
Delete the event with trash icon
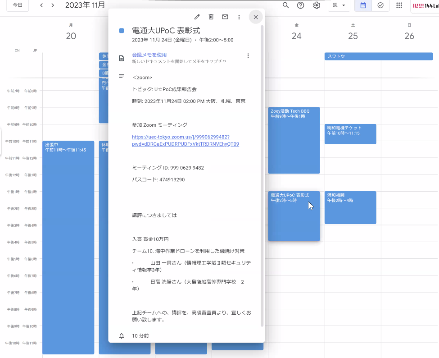pos(211,17)
